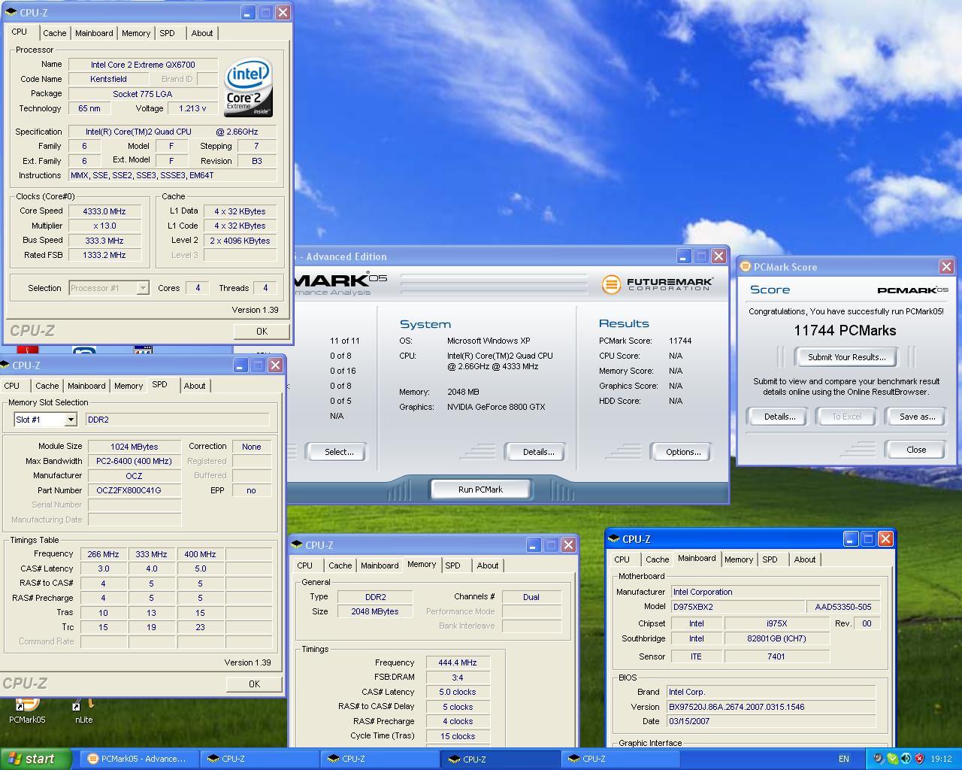Click the chip icon in Memory CPU-Z title bar
This screenshot has height=770, width=962.
click(x=298, y=545)
